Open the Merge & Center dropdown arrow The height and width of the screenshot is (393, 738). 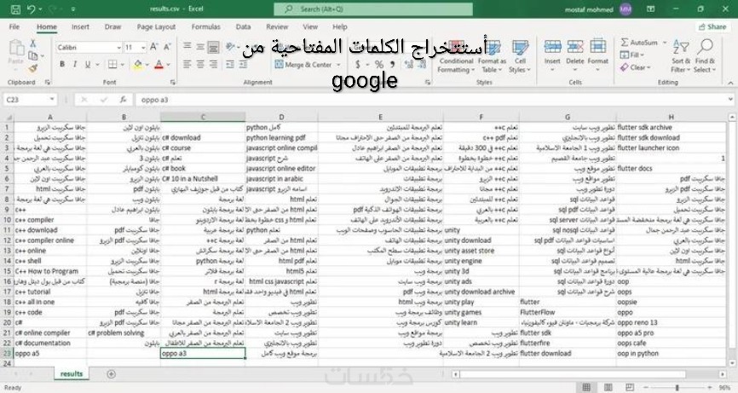click(x=338, y=65)
